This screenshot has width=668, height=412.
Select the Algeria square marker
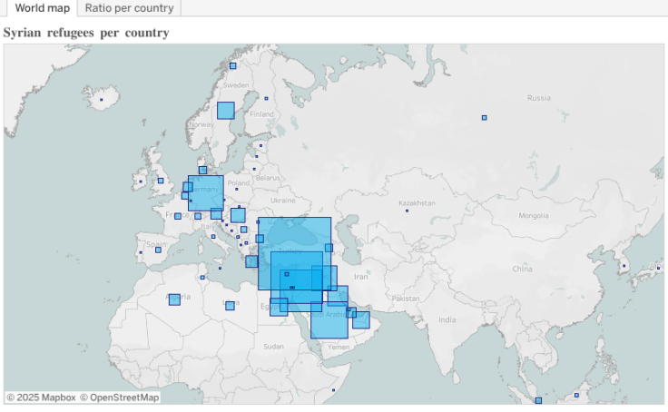(173, 299)
